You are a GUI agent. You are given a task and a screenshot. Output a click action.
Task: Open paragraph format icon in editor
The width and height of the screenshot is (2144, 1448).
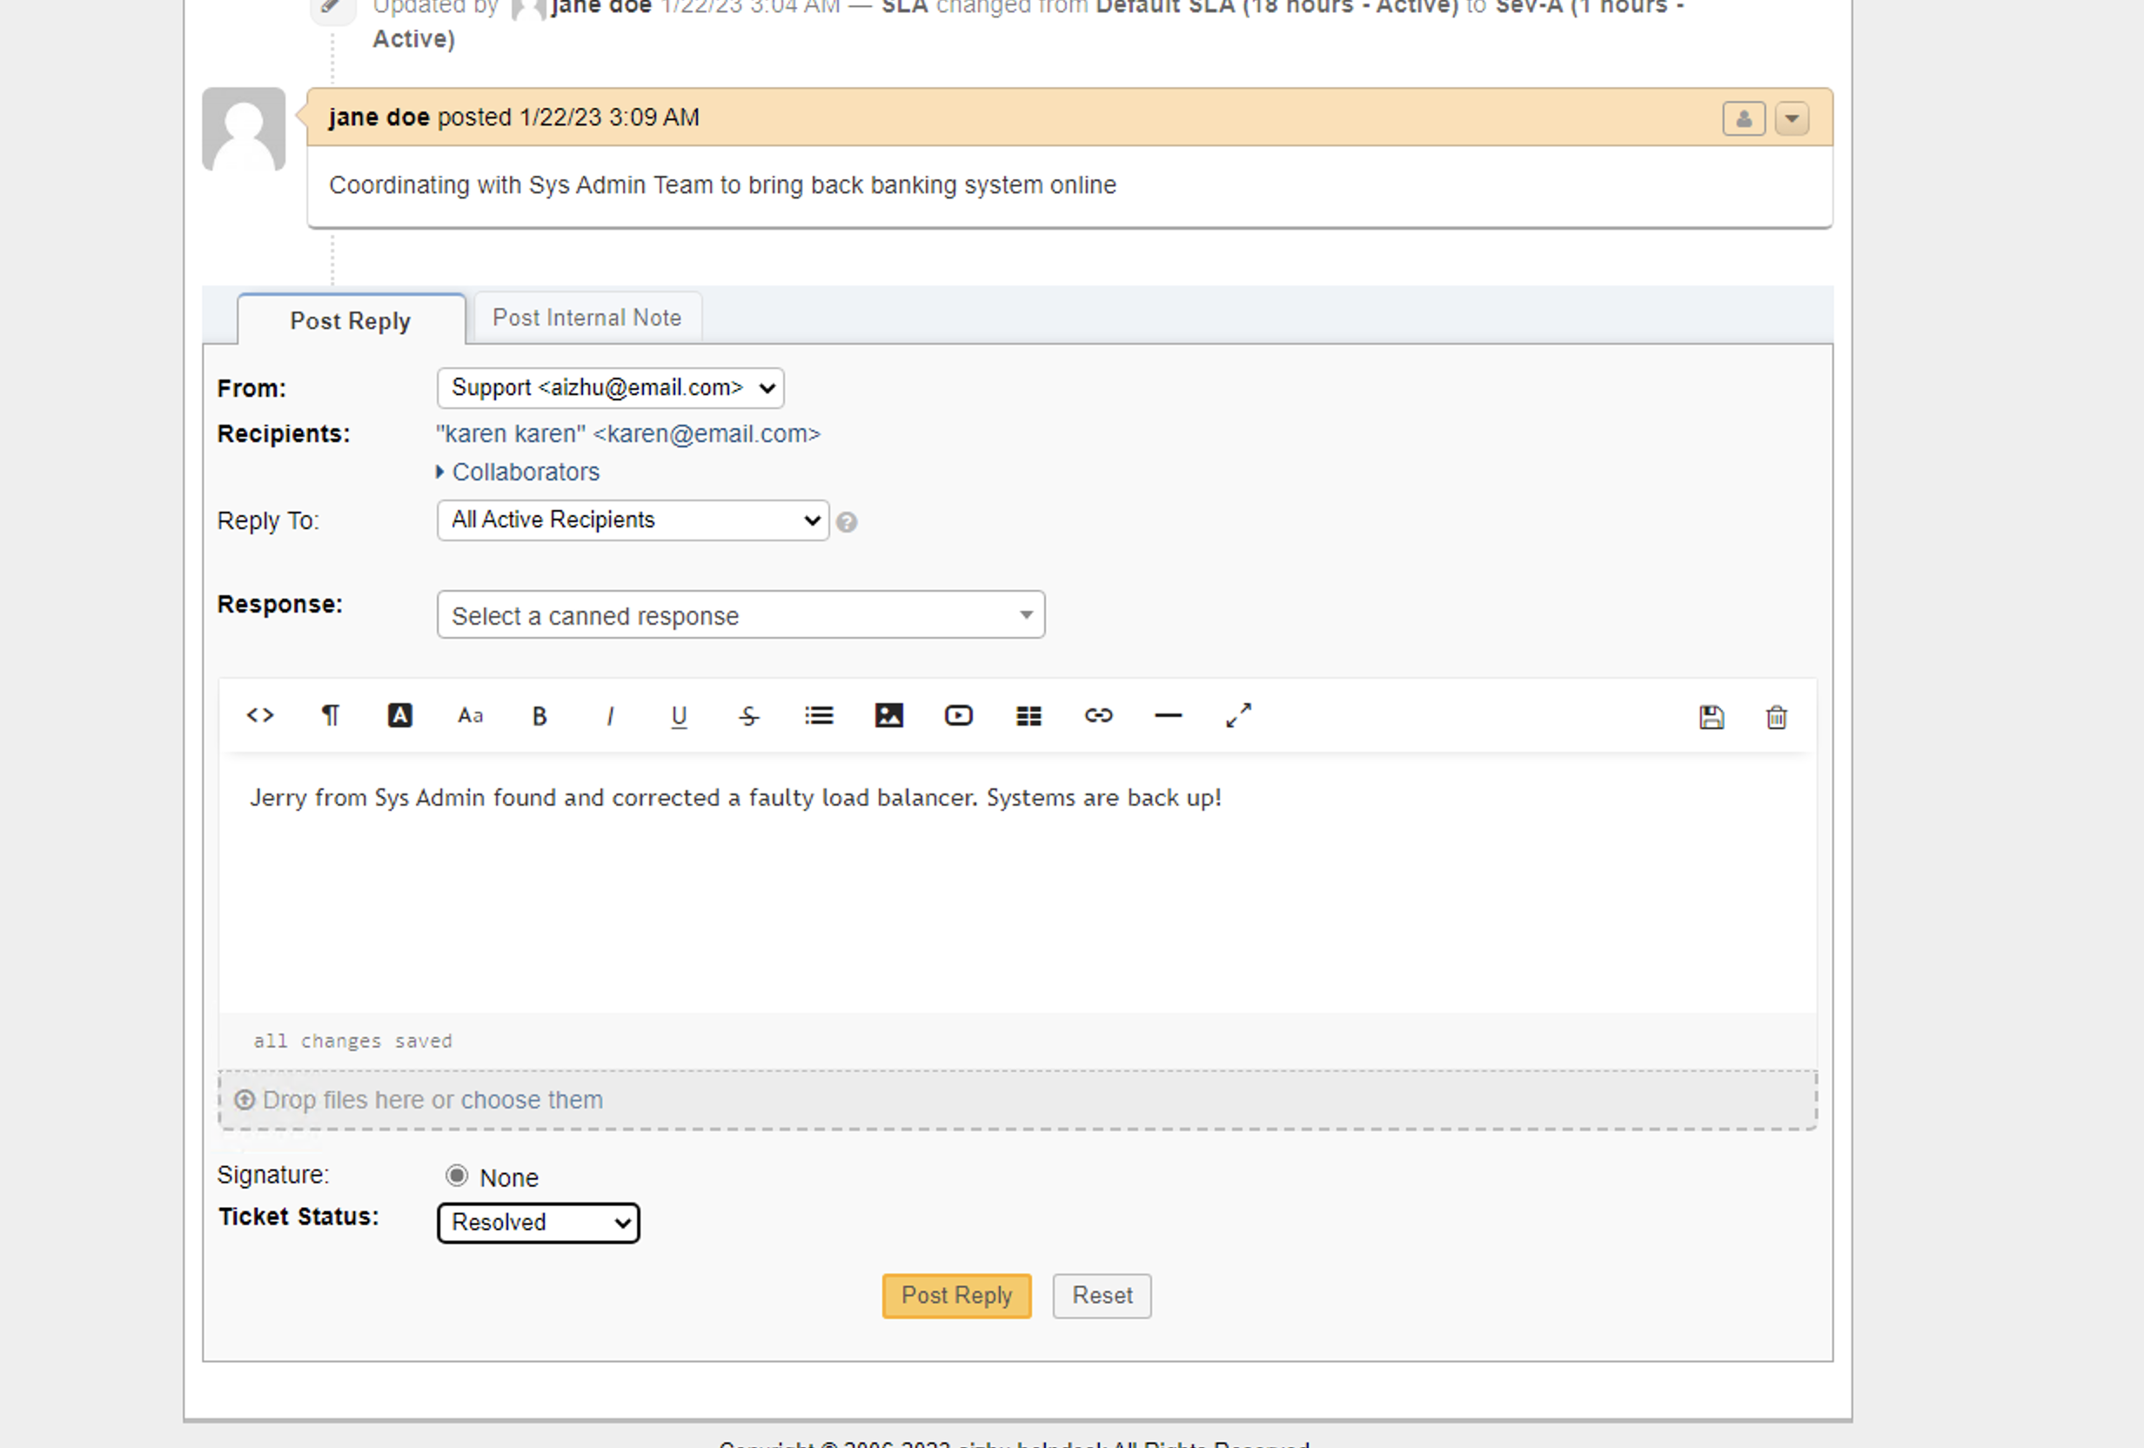[x=331, y=715]
